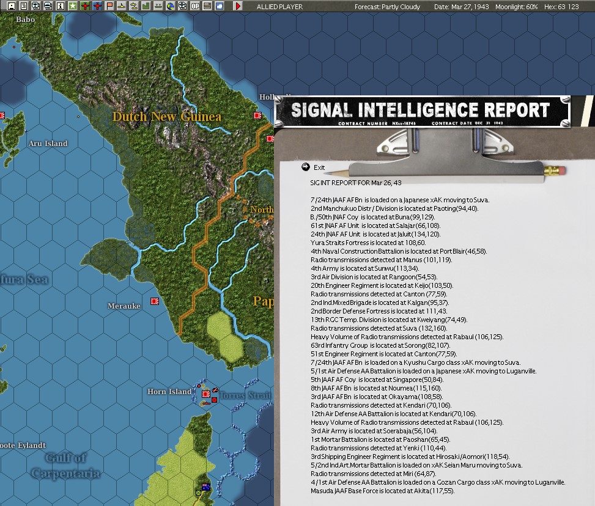Select the Japanese base marker at Merauke
This screenshot has height=506, width=595.
click(x=155, y=301)
